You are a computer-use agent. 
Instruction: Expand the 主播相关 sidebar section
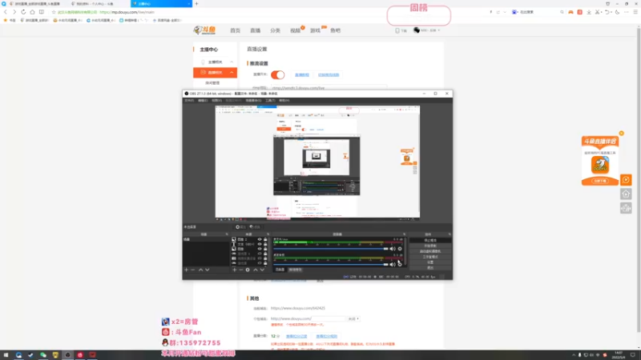point(232,62)
